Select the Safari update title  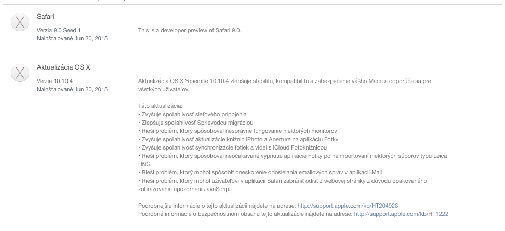pos(45,17)
